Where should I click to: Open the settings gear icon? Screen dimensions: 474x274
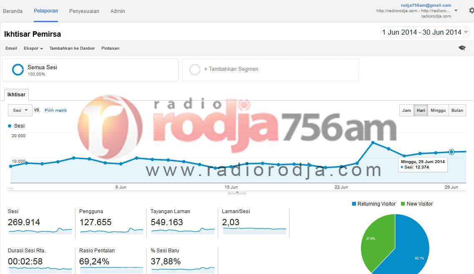[471, 10]
